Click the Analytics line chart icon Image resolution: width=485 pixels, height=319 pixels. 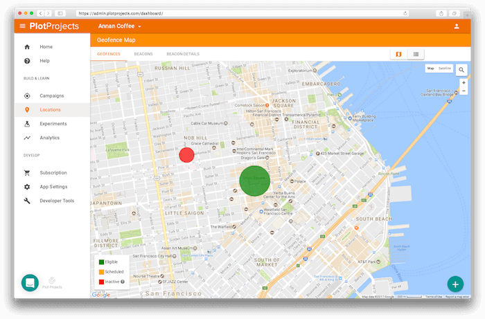(x=27, y=138)
